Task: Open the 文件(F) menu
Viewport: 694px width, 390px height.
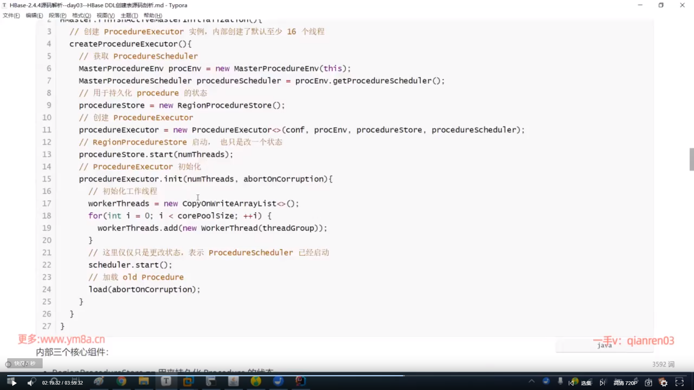Action: point(11,16)
